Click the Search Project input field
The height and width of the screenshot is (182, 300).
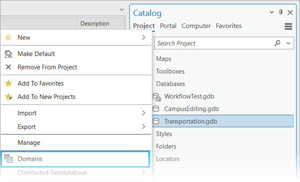click(x=214, y=43)
